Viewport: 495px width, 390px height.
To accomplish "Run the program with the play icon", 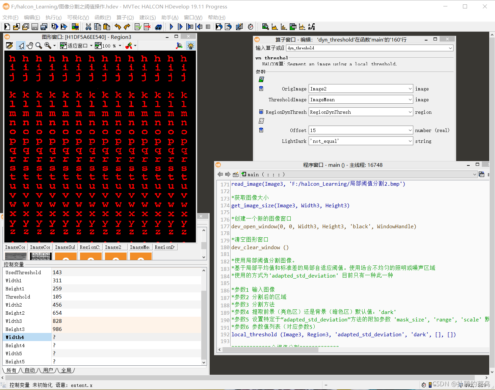I will [x=172, y=27].
